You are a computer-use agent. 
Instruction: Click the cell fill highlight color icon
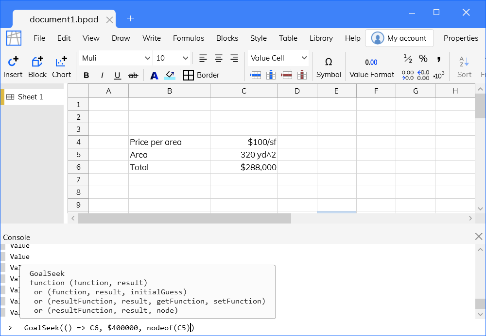point(170,76)
